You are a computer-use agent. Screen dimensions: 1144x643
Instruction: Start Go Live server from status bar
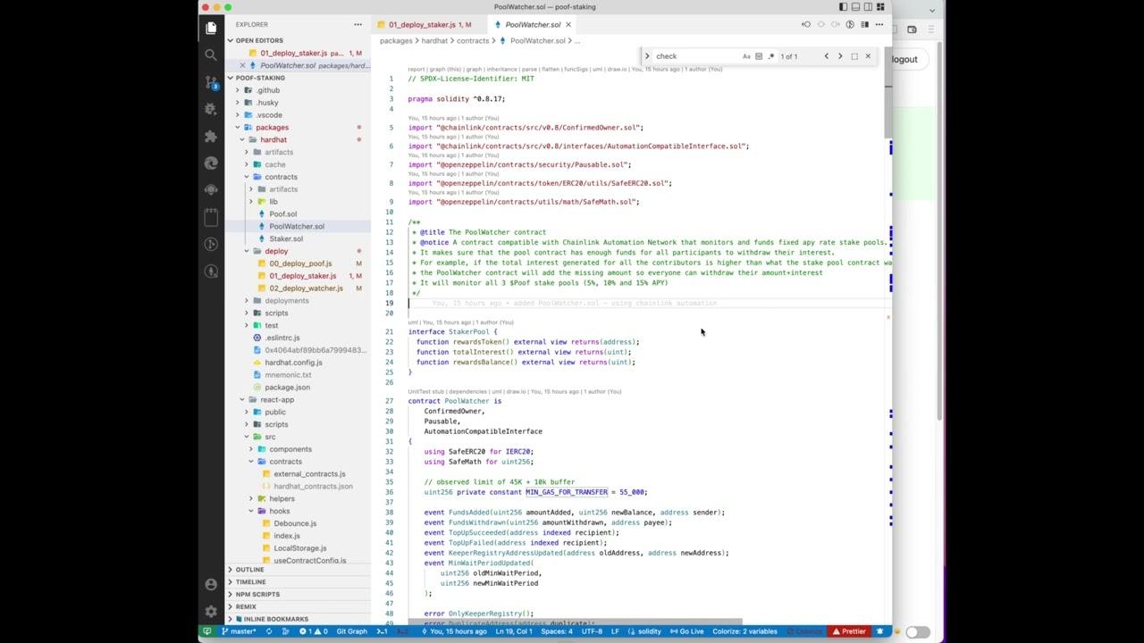[686, 631]
